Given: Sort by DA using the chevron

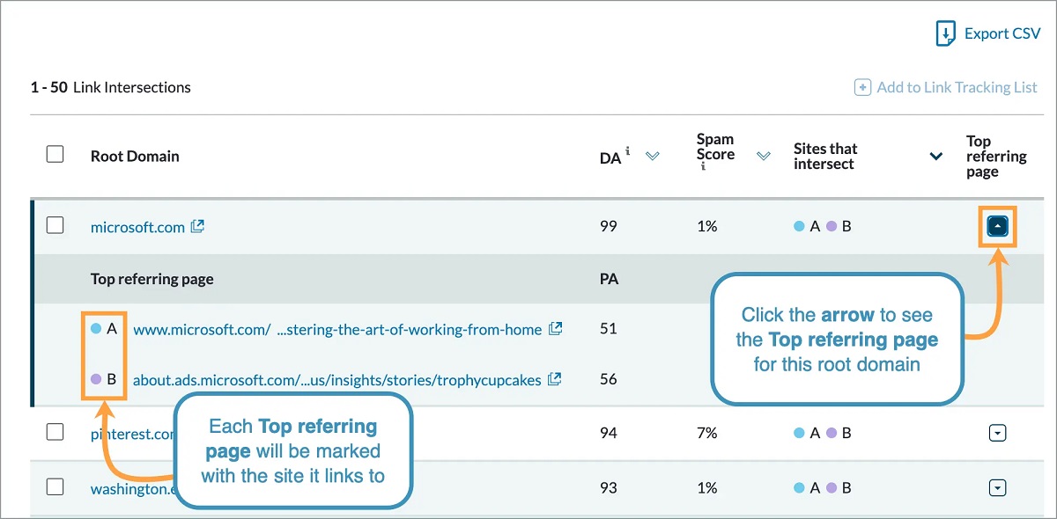Looking at the screenshot, I should tap(653, 157).
